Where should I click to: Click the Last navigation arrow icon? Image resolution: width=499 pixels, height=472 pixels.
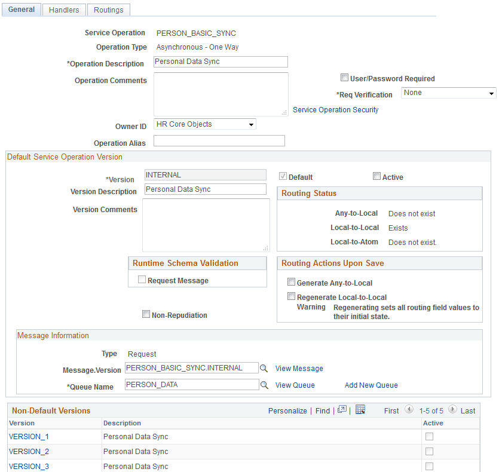pos(453,410)
